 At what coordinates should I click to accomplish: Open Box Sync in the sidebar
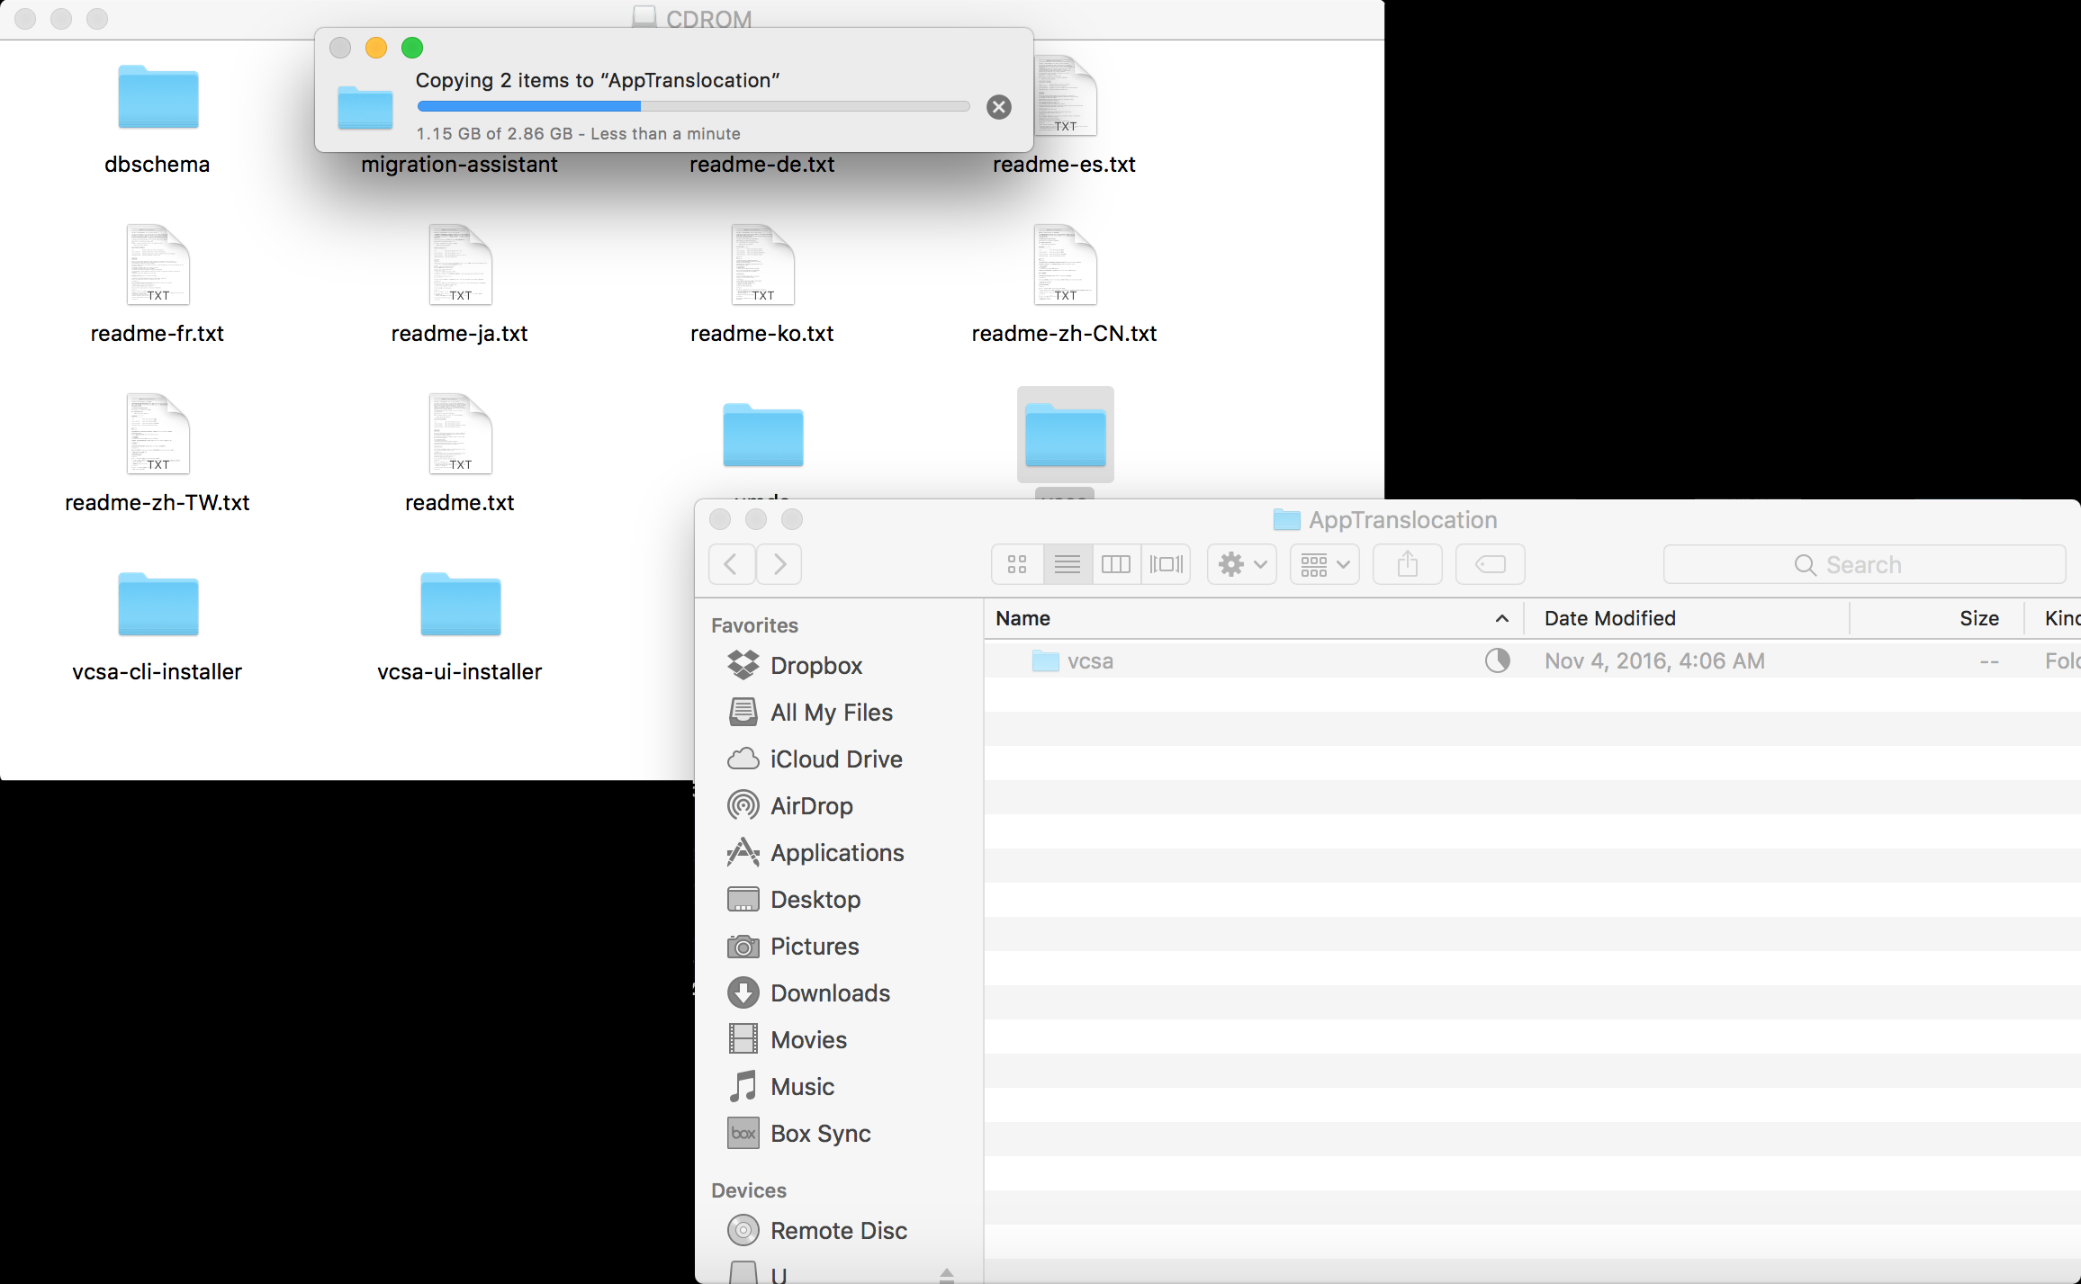click(x=820, y=1133)
